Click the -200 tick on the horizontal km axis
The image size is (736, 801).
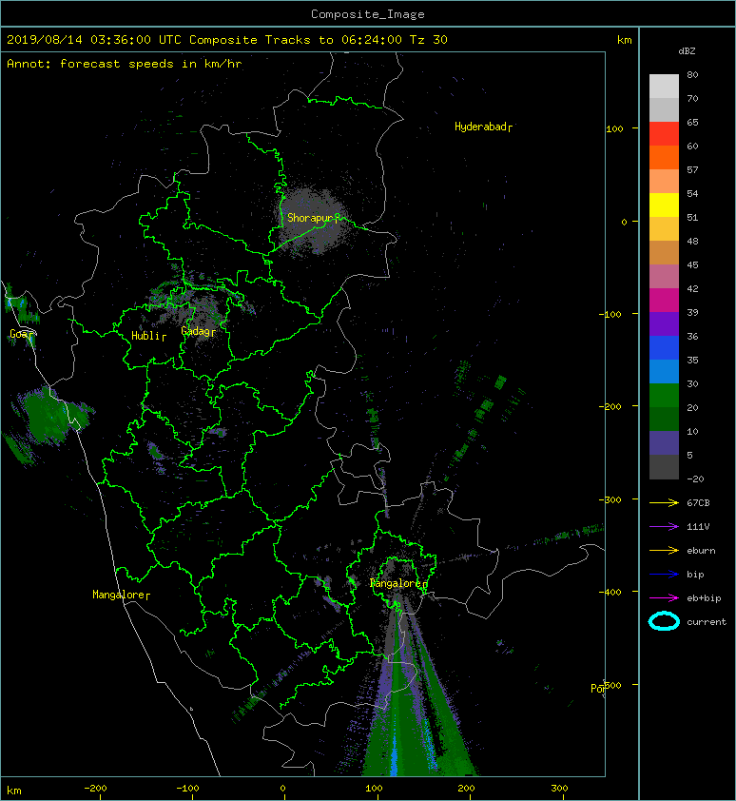95,789
